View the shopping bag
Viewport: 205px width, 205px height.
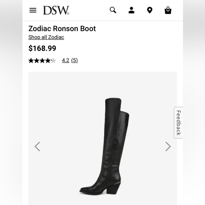pos(168,10)
